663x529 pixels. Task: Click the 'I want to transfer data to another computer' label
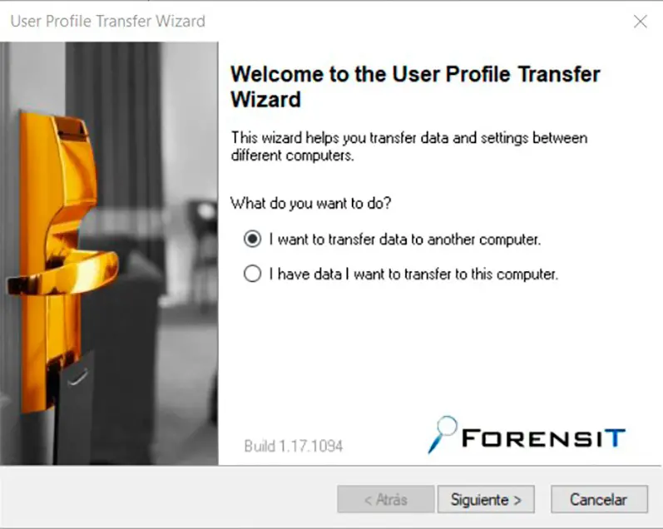(405, 240)
